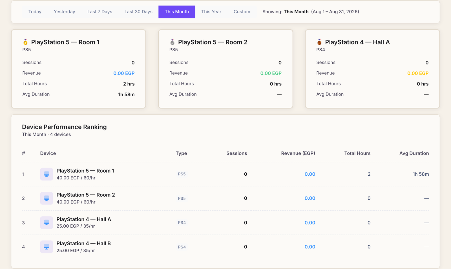
Task: Click the 0.00 EGP revenue on Room 1 card
Action: coord(124,73)
